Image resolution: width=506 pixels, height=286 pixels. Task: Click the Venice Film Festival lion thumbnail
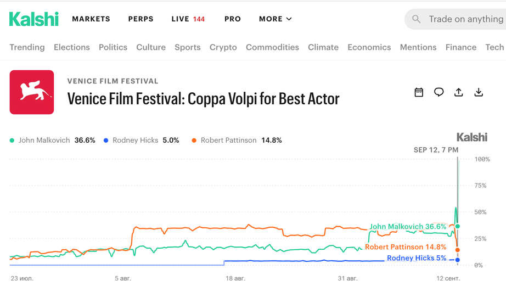pos(32,92)
